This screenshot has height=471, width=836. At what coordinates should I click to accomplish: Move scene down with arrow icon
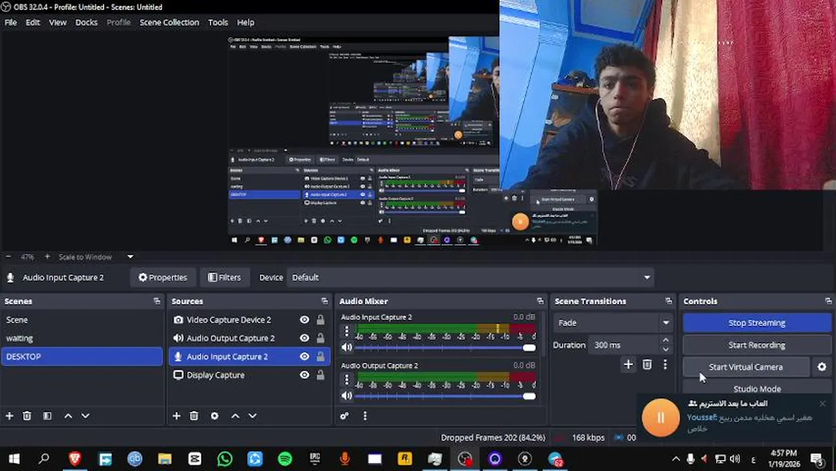point(85,416)
